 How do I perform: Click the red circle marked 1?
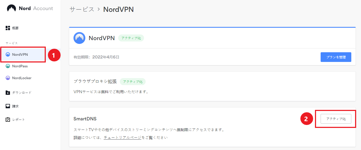tap(54, 55)
